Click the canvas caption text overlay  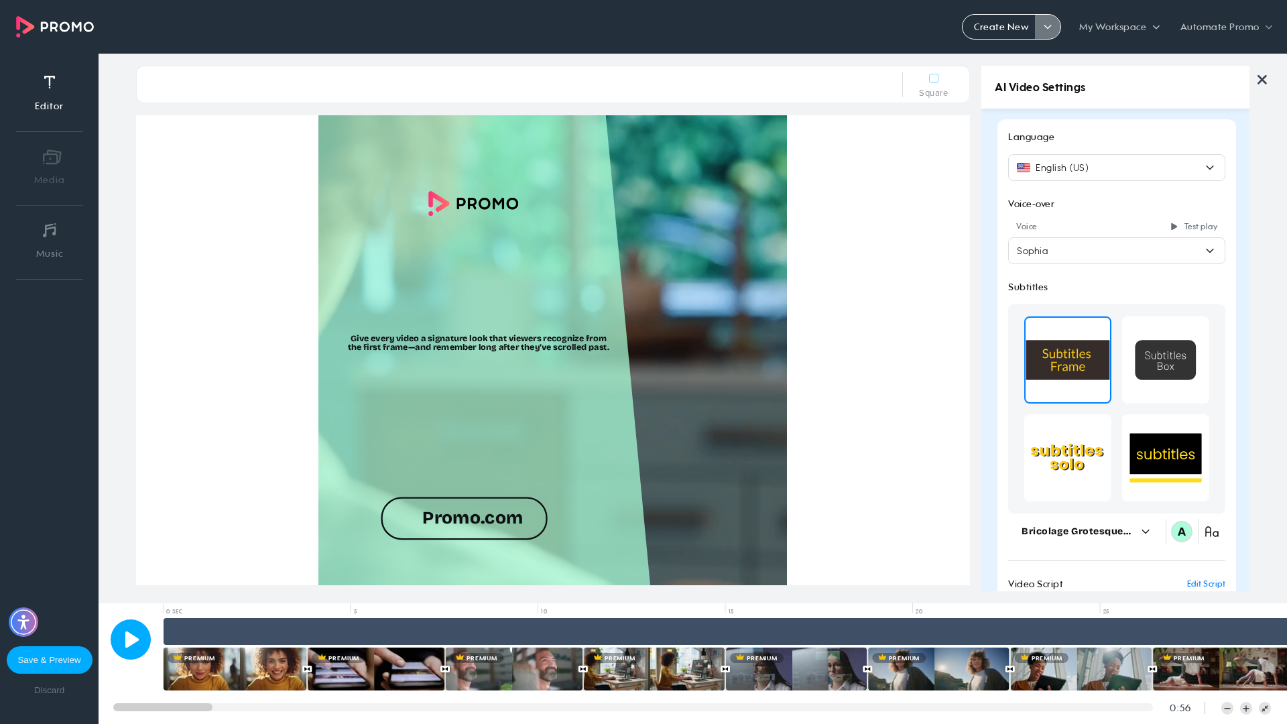point(479,343)
